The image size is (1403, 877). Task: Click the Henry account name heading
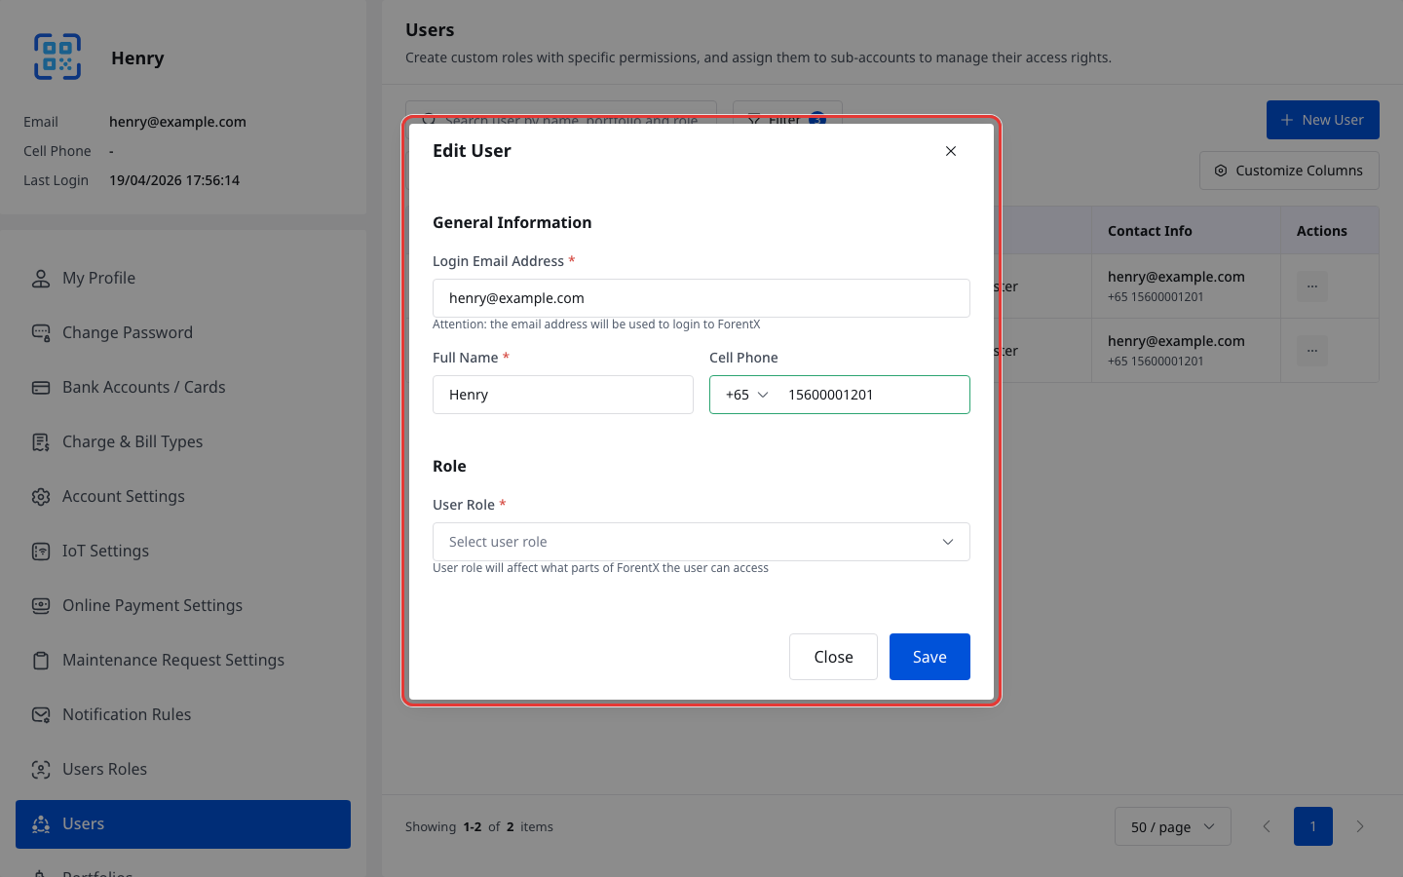coord(137,57)
